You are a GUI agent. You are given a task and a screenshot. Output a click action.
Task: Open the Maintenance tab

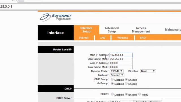tap(173, 29)
